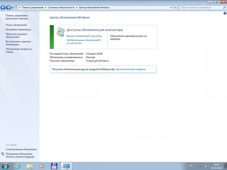This screenshot has height=170, width=227.
Task: Open 'Настройка параметров' sidebar link
Action: click(x=18, y=29)
